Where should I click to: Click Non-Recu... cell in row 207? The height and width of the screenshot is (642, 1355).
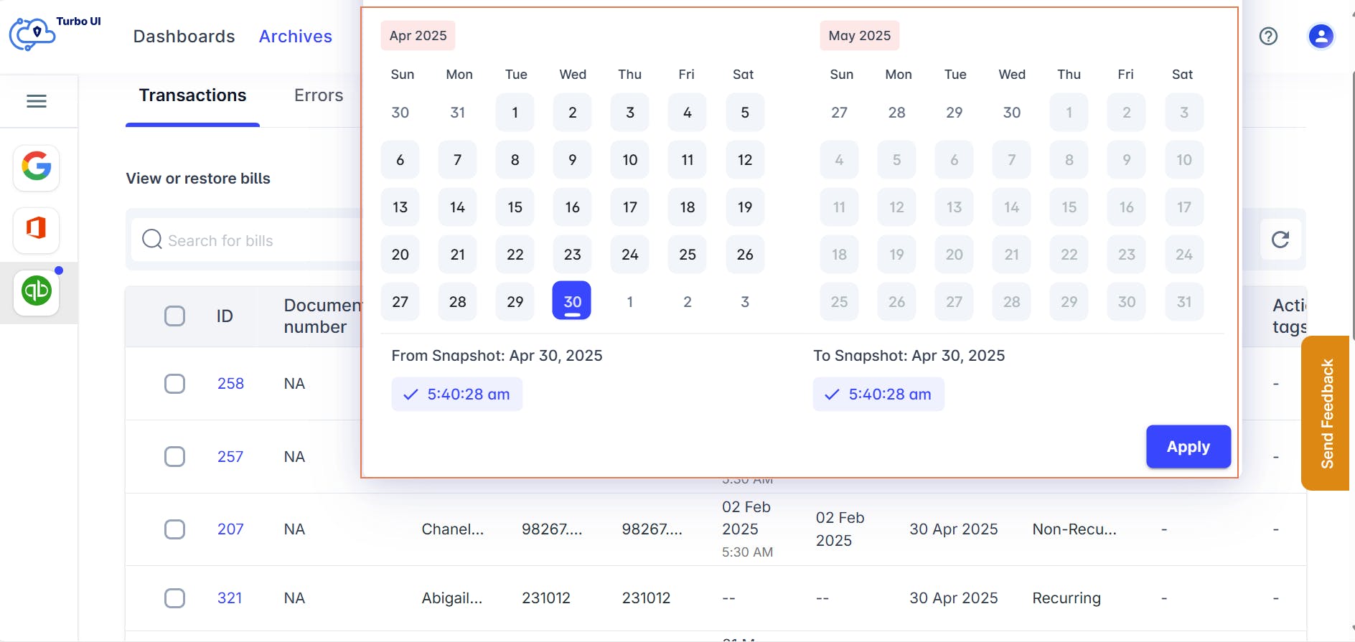[x=1074, y=529]
